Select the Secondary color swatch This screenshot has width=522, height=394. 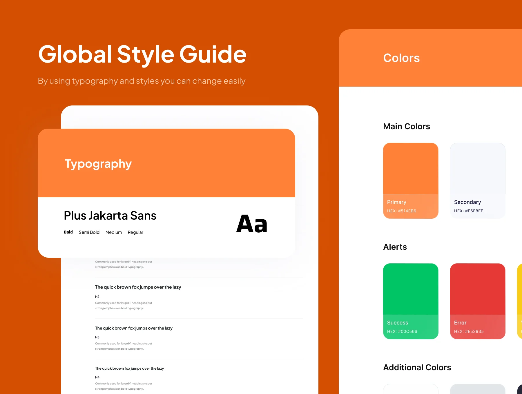(x=478, y=180)
